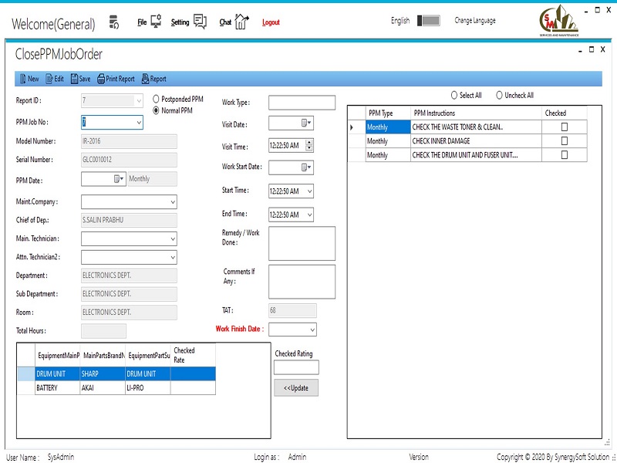Screen dimensions: 617x463
Task: Click the red Logout link
Action: (271, 22)
